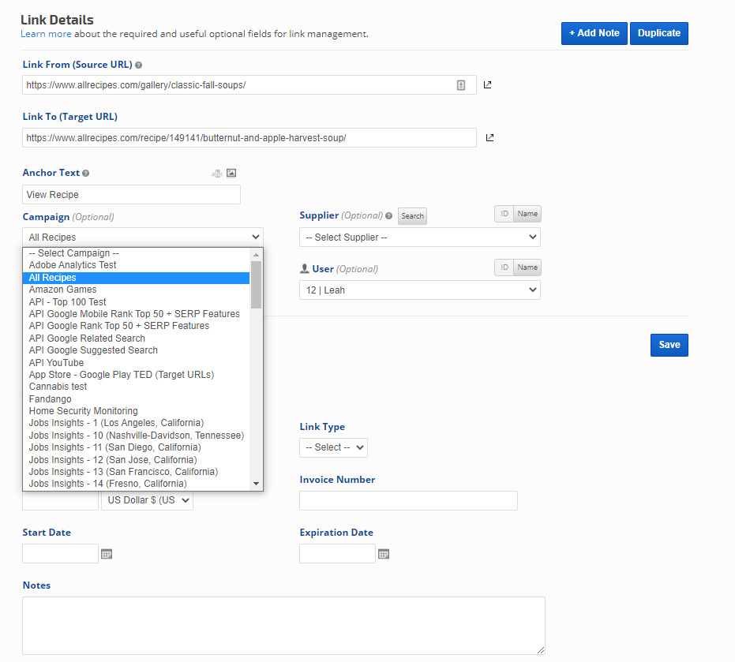Select the image anchor type icon
This screenshot has width=735, height=662.
[x=231, y=173]
